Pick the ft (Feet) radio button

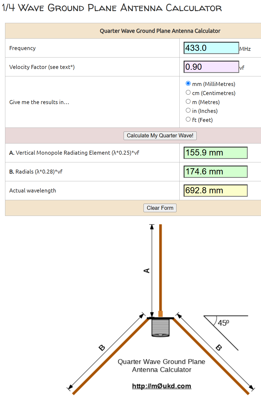pyautogui.click(x=188, y=120)
